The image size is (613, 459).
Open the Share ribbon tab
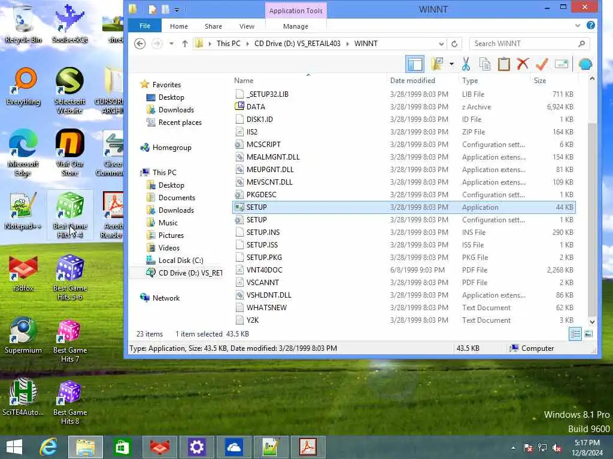213,26
